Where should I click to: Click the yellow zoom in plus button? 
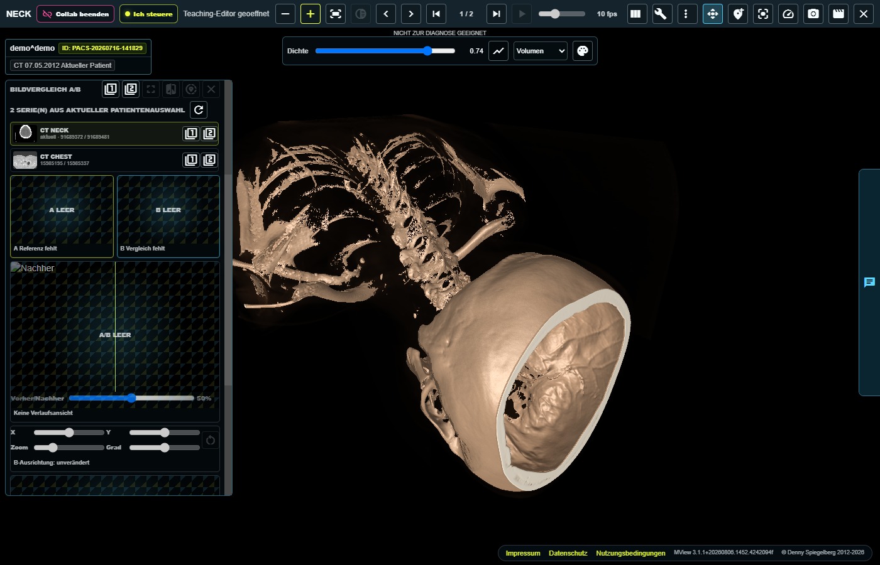click(x=311, y=14)
